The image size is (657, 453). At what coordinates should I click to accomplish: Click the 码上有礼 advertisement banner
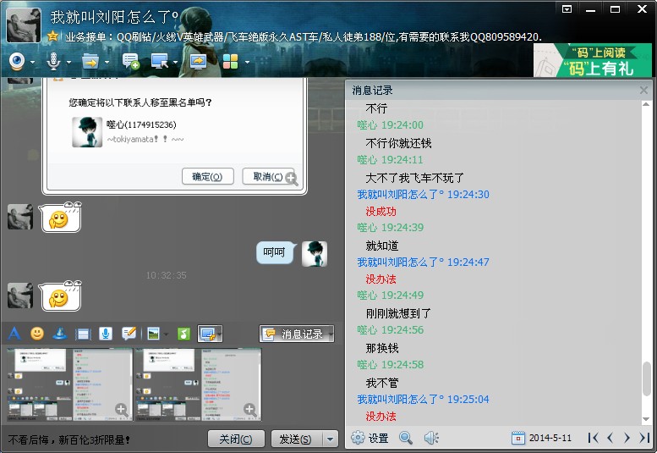pyautogui.click(x=592, y=60)
